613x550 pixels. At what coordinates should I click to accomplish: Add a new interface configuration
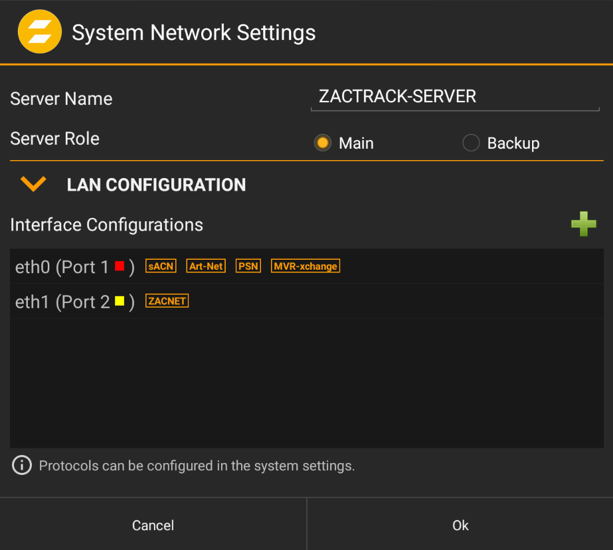click(583, 224)
